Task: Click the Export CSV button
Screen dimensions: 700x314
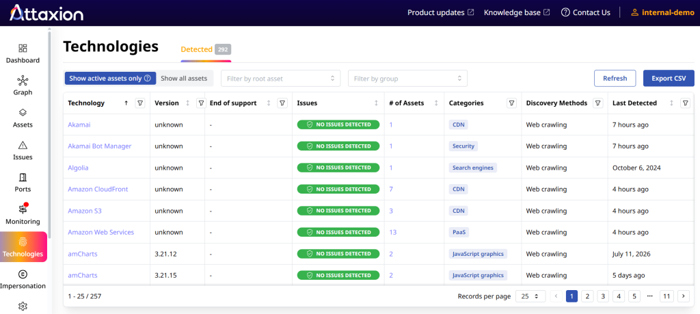Action: click(669, 78)
